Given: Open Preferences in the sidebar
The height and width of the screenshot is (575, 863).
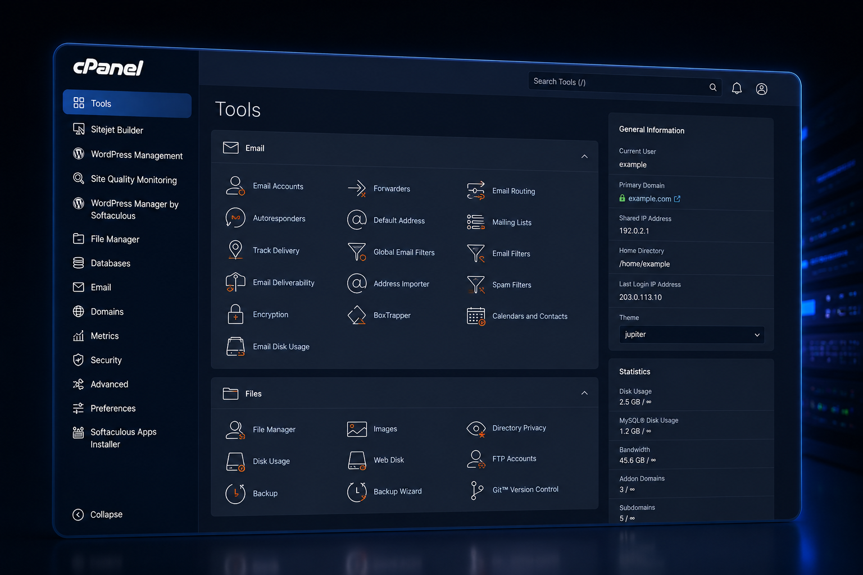Looking at the screenshot, I should (104, 408).
